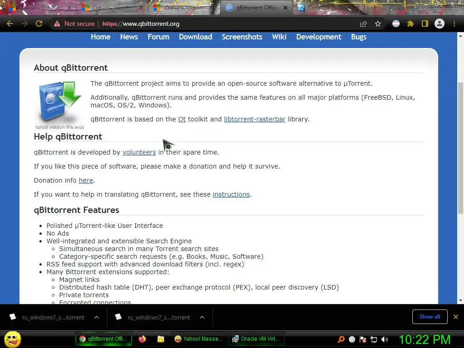Follow the Qt toolkit link
This screenshot has height=348, width=464.
[x=182, y=119]
